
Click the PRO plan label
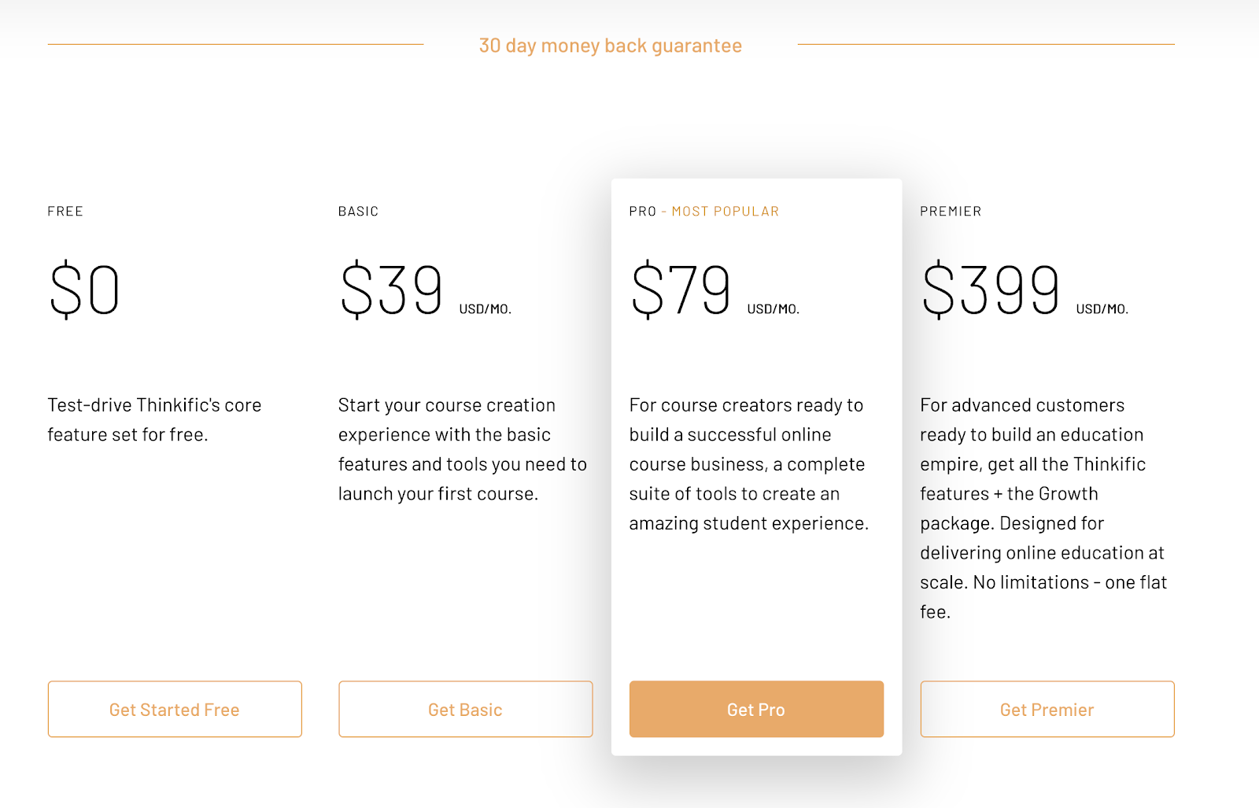(642, 211)
